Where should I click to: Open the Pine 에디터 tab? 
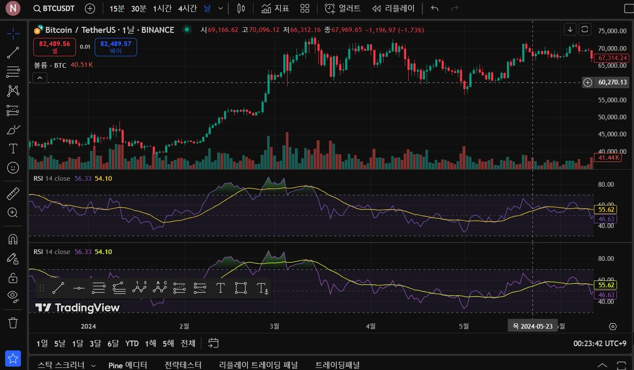pyautogui.click(x=128, y=365)
